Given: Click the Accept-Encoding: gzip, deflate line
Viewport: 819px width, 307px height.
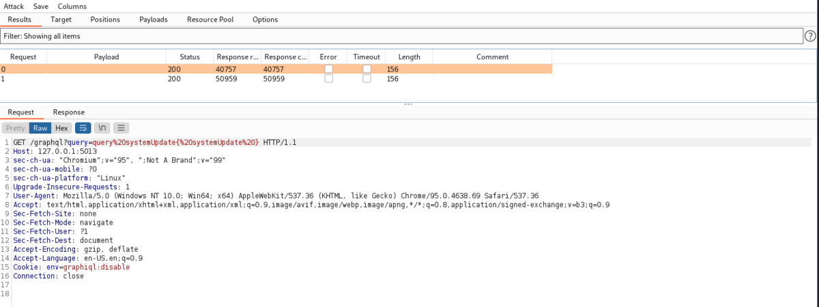Looking at the screenshot, I should 75,249.
